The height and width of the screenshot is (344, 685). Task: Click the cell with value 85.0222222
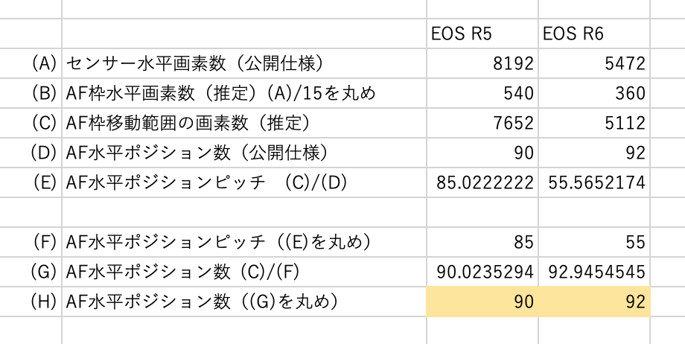482,183
